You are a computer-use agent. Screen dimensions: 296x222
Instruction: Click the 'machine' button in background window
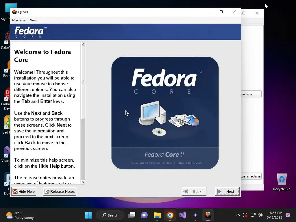coord(251,94)
